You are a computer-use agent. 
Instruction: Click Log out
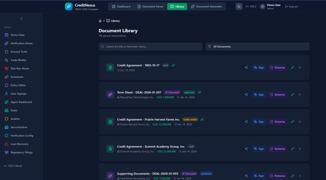292,6
